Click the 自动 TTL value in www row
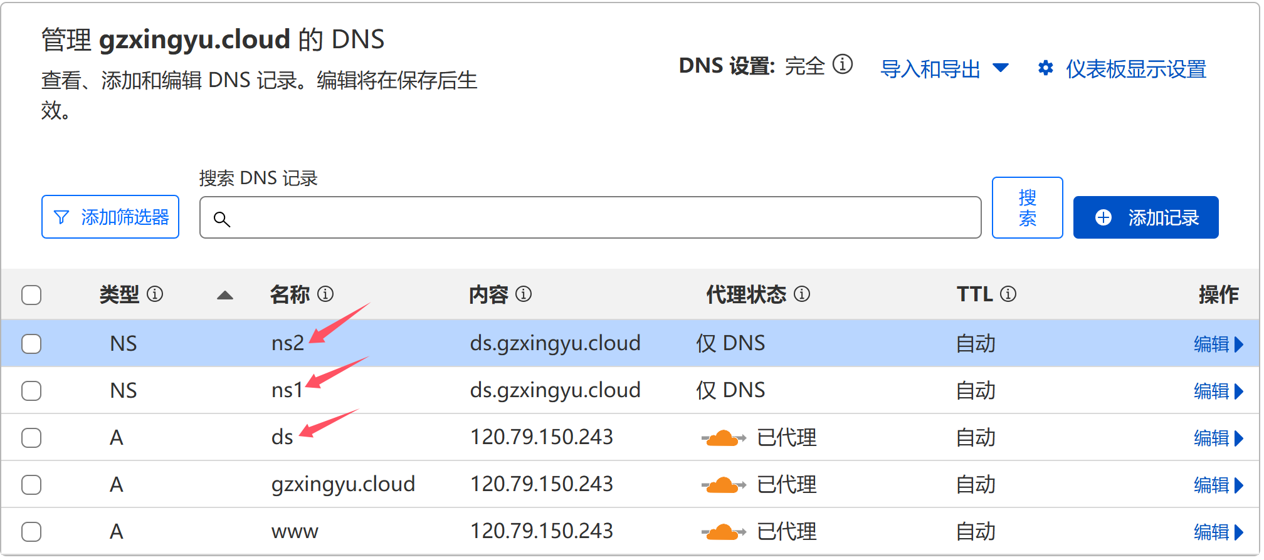 [x=976, y=532]
